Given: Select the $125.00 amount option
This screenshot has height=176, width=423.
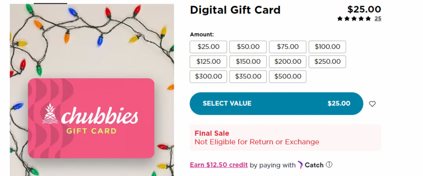Looking at the screenshot, I should tap(209, 62).
